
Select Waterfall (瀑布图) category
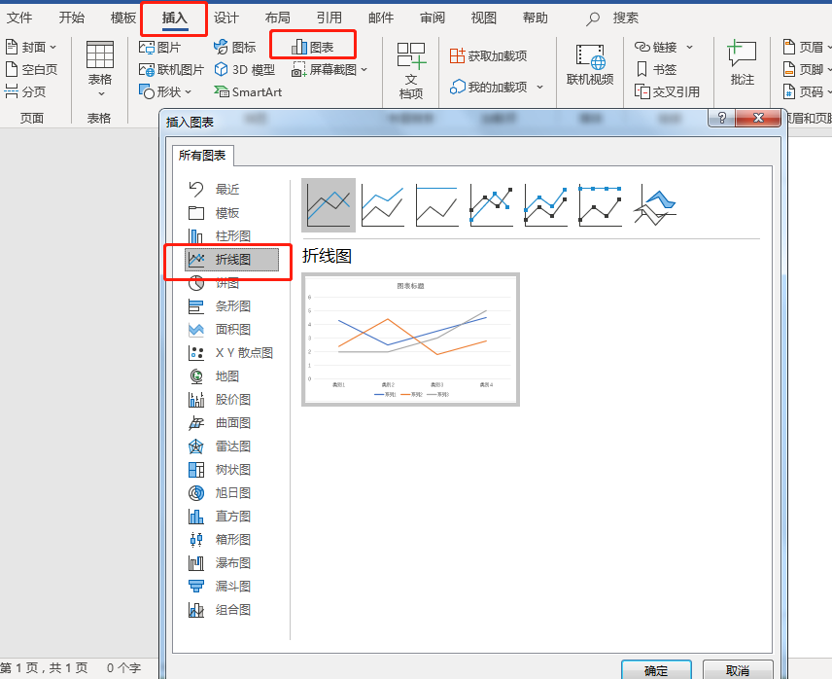(219, 563)
